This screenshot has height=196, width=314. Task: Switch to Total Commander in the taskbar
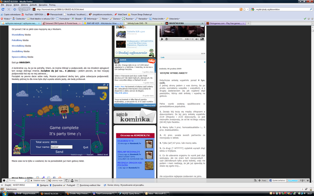tap(104, 193)
